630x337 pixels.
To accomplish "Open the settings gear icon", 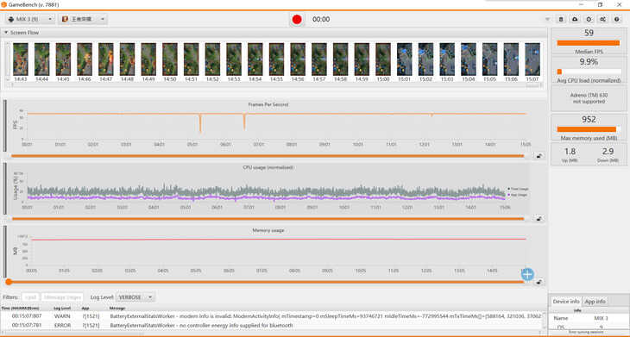I will pyautogui.click(x=589, y=19).
